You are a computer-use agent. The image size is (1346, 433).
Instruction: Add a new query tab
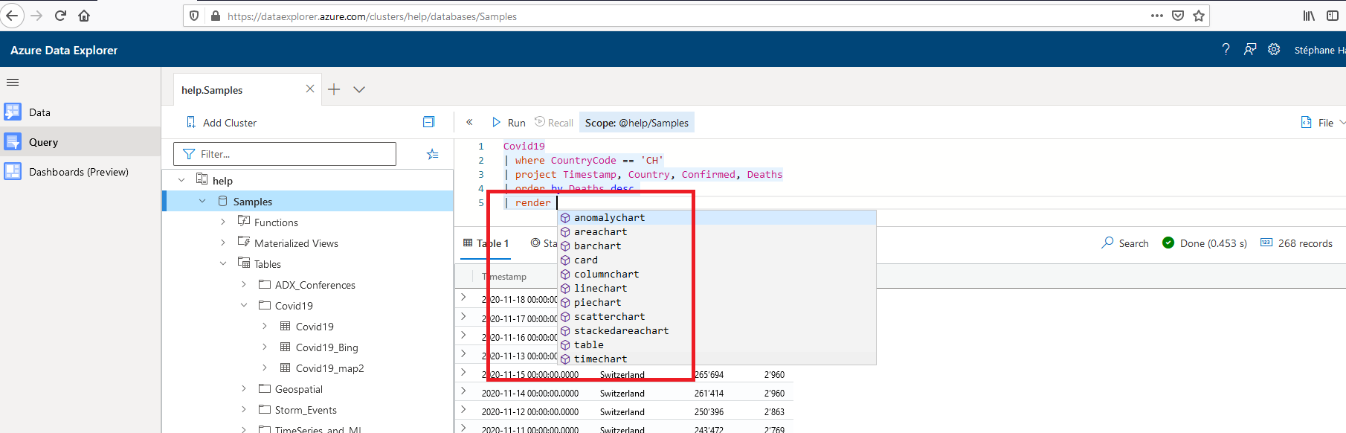tap(334, 89)
